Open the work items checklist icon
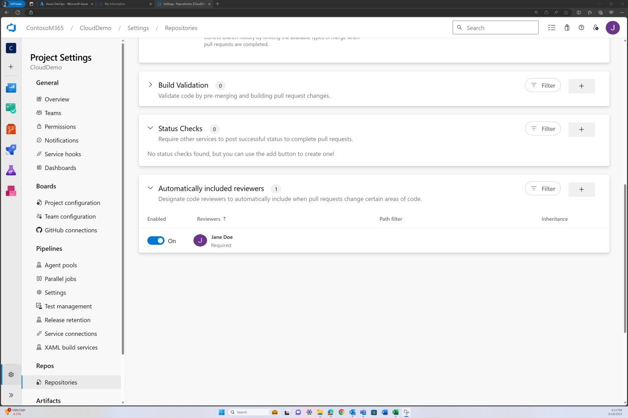The image size is (628, 418). 551,28
